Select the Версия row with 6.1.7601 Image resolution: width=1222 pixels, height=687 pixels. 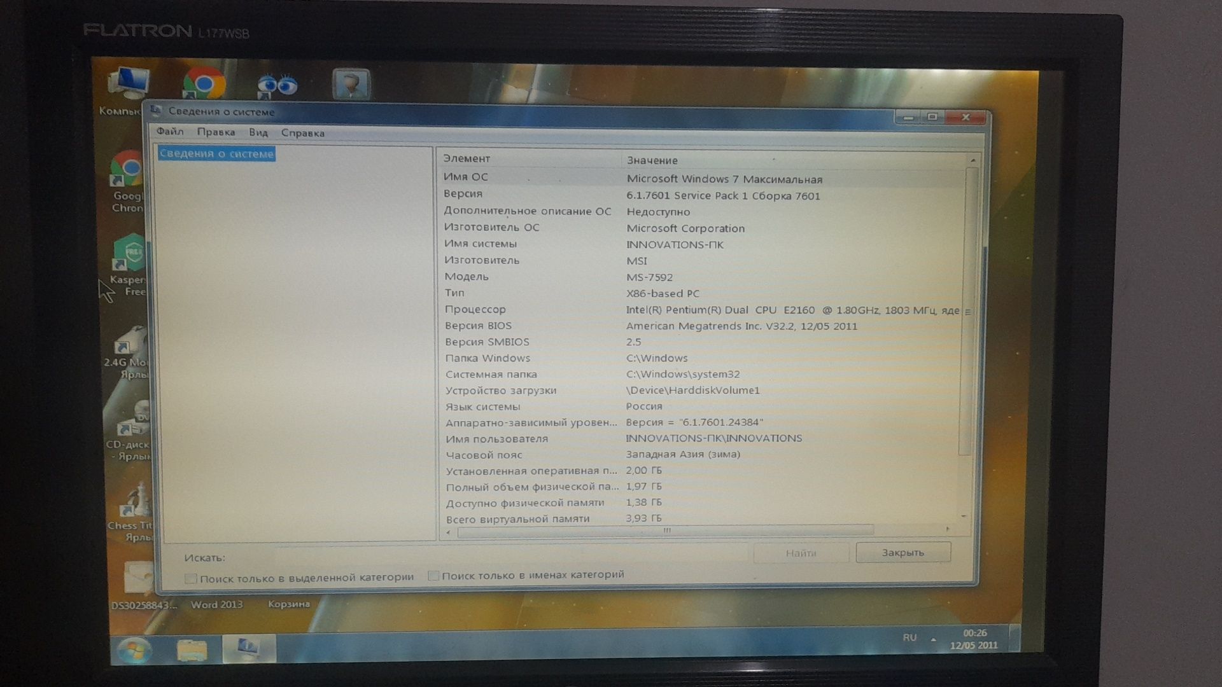[x=703, y=195]
